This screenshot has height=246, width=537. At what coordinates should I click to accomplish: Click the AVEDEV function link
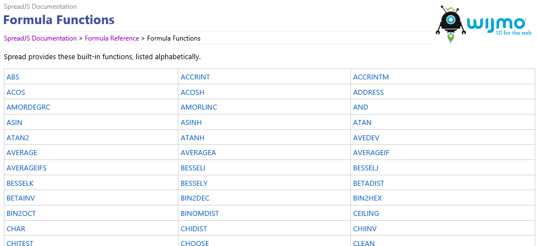click(366, 138)
